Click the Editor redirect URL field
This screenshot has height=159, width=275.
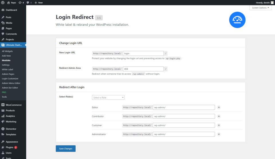point(184,107)
